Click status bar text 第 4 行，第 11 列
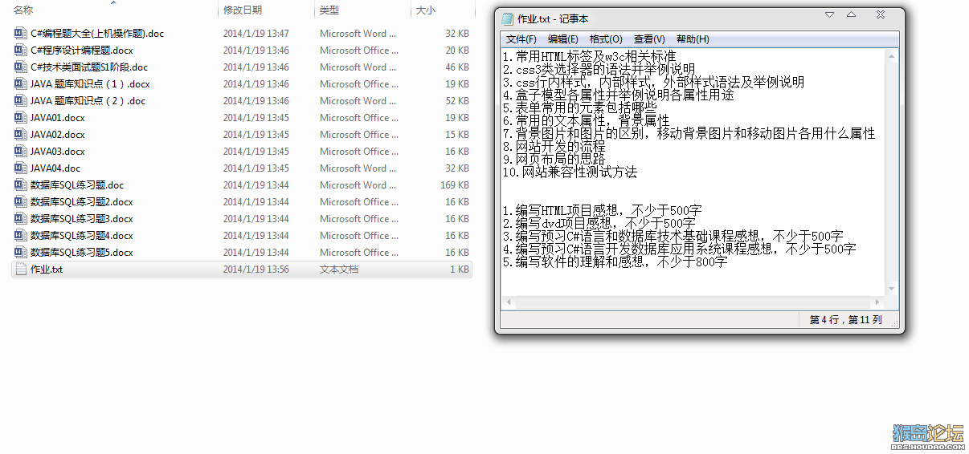 pos(845,320)
